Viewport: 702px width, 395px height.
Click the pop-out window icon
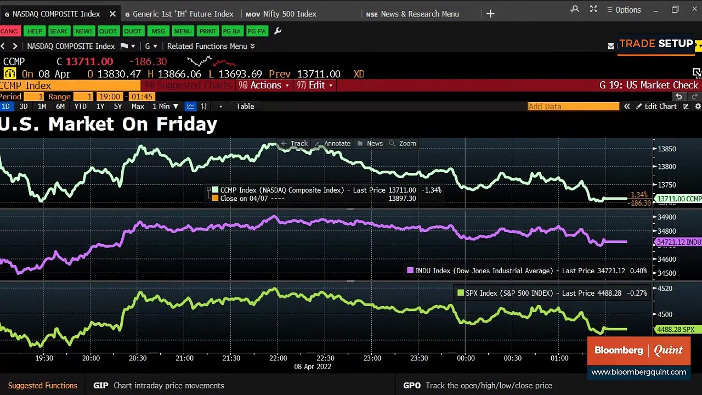click(x=697, y=73)
